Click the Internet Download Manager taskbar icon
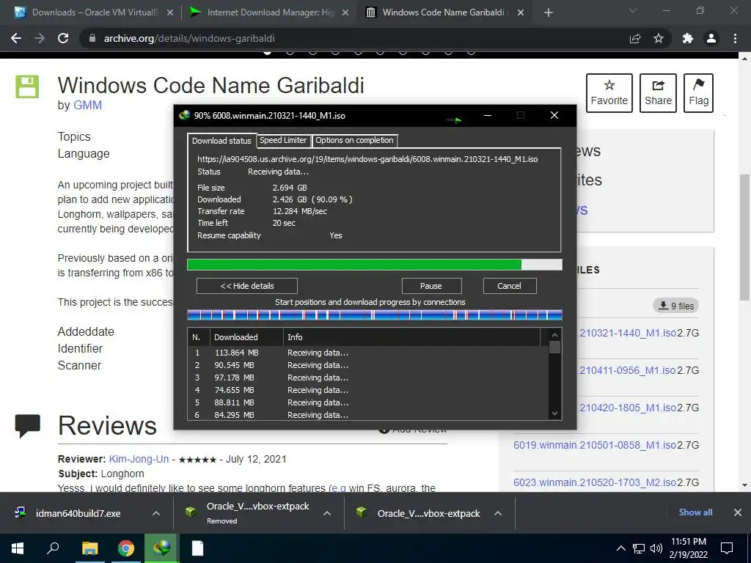The width and height of the screenshot is (751, 563). point(161,548)
